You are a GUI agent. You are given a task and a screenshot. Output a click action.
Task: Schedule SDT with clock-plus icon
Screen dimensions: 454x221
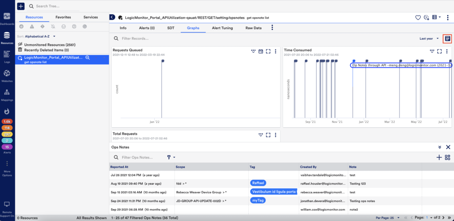426,18
